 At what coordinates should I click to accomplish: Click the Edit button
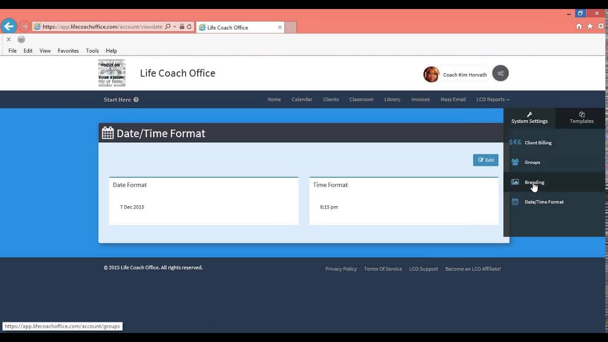click(485, 160)
